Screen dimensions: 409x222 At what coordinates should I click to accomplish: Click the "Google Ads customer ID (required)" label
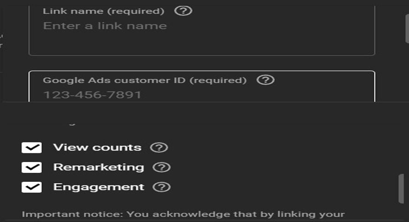144,80
